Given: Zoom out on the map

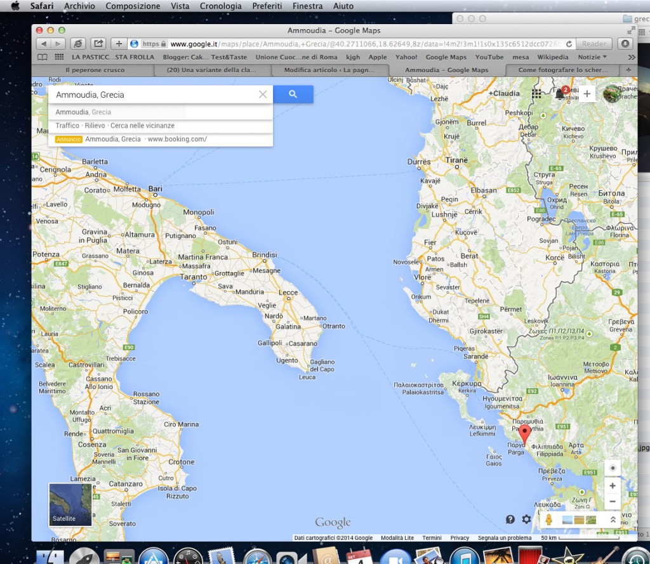Looking at the screenshot, I should click(612, 501).
